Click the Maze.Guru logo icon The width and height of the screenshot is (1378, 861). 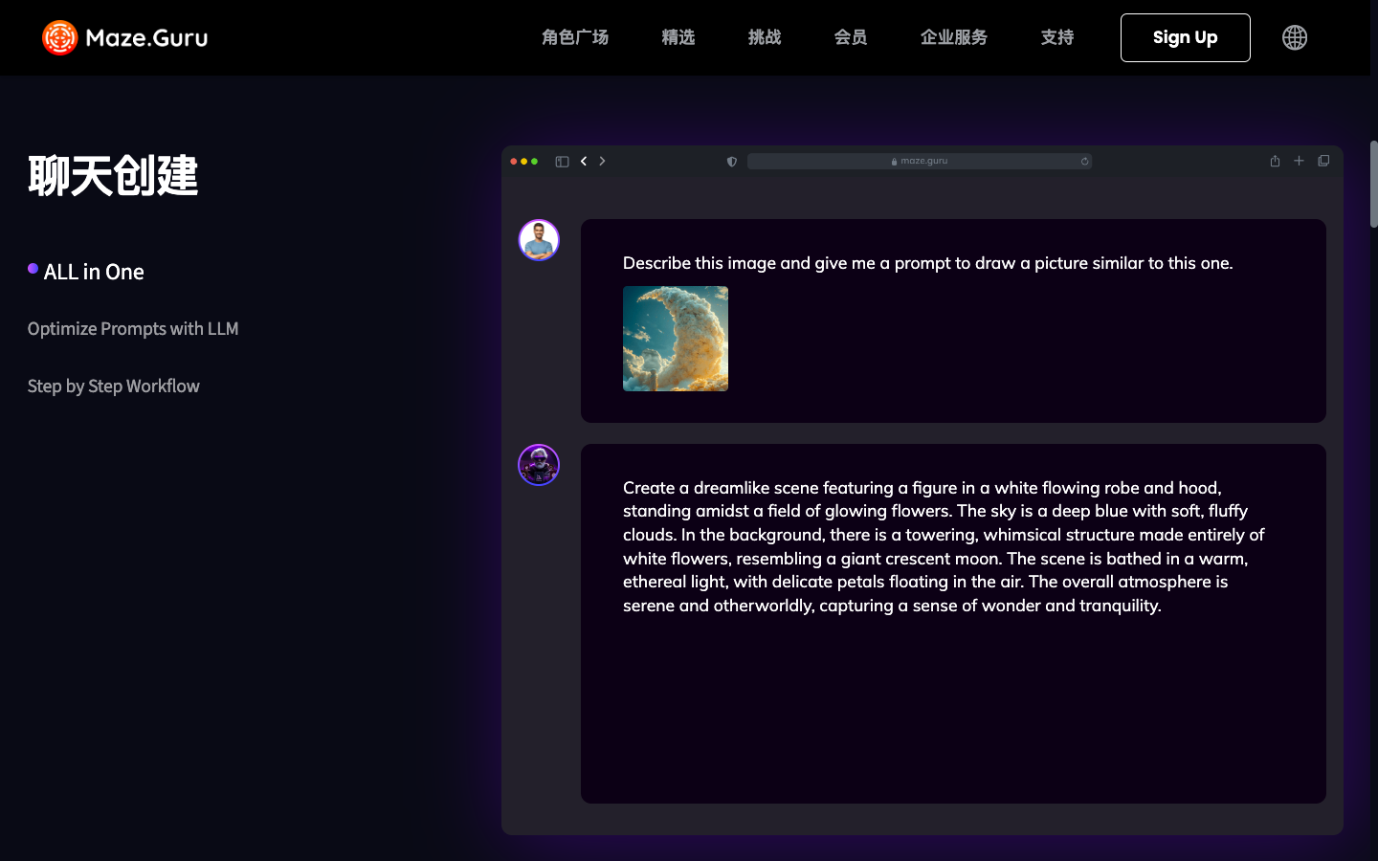point(59,37)
